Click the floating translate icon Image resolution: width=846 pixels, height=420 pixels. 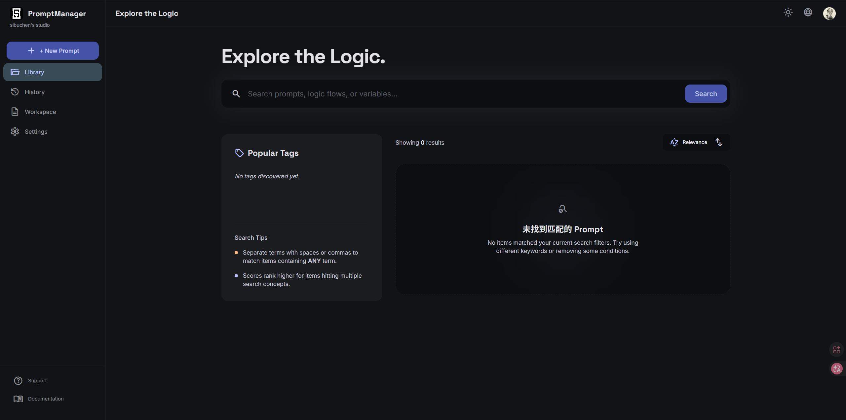(836, 369)
